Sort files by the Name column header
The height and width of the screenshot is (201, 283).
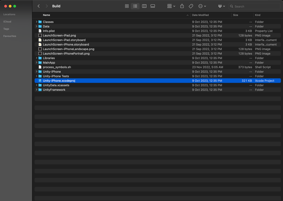pyautogui.click(x=46, y=15)
